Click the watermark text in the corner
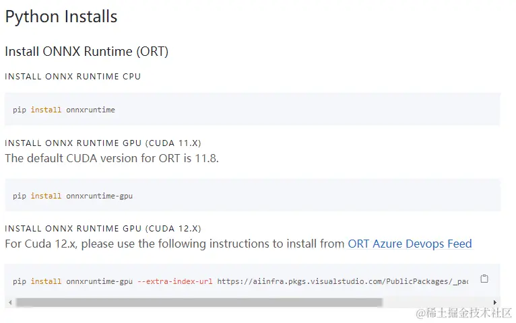This screenshot has width=516, height=323. pos(464,314)
